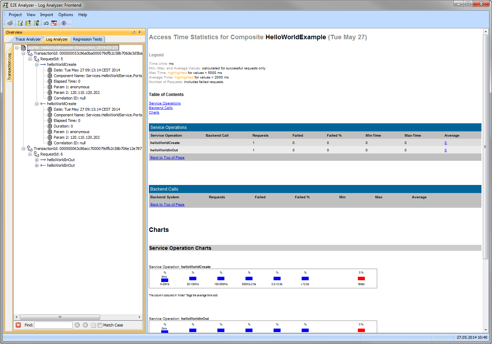Screen dimensions: 492x344
Task: Click the folder-based import icon in the toolbar
Action: coord(28,23)
